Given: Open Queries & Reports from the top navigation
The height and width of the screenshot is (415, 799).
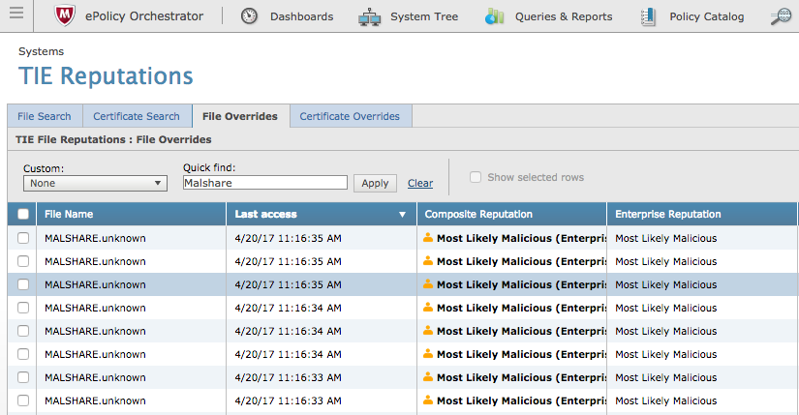Looking at the screenshot, I should pyautogui.click(x=564, y=16).
